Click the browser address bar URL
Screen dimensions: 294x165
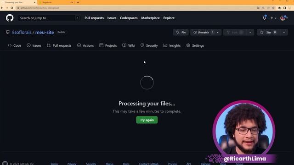[40, 8]
